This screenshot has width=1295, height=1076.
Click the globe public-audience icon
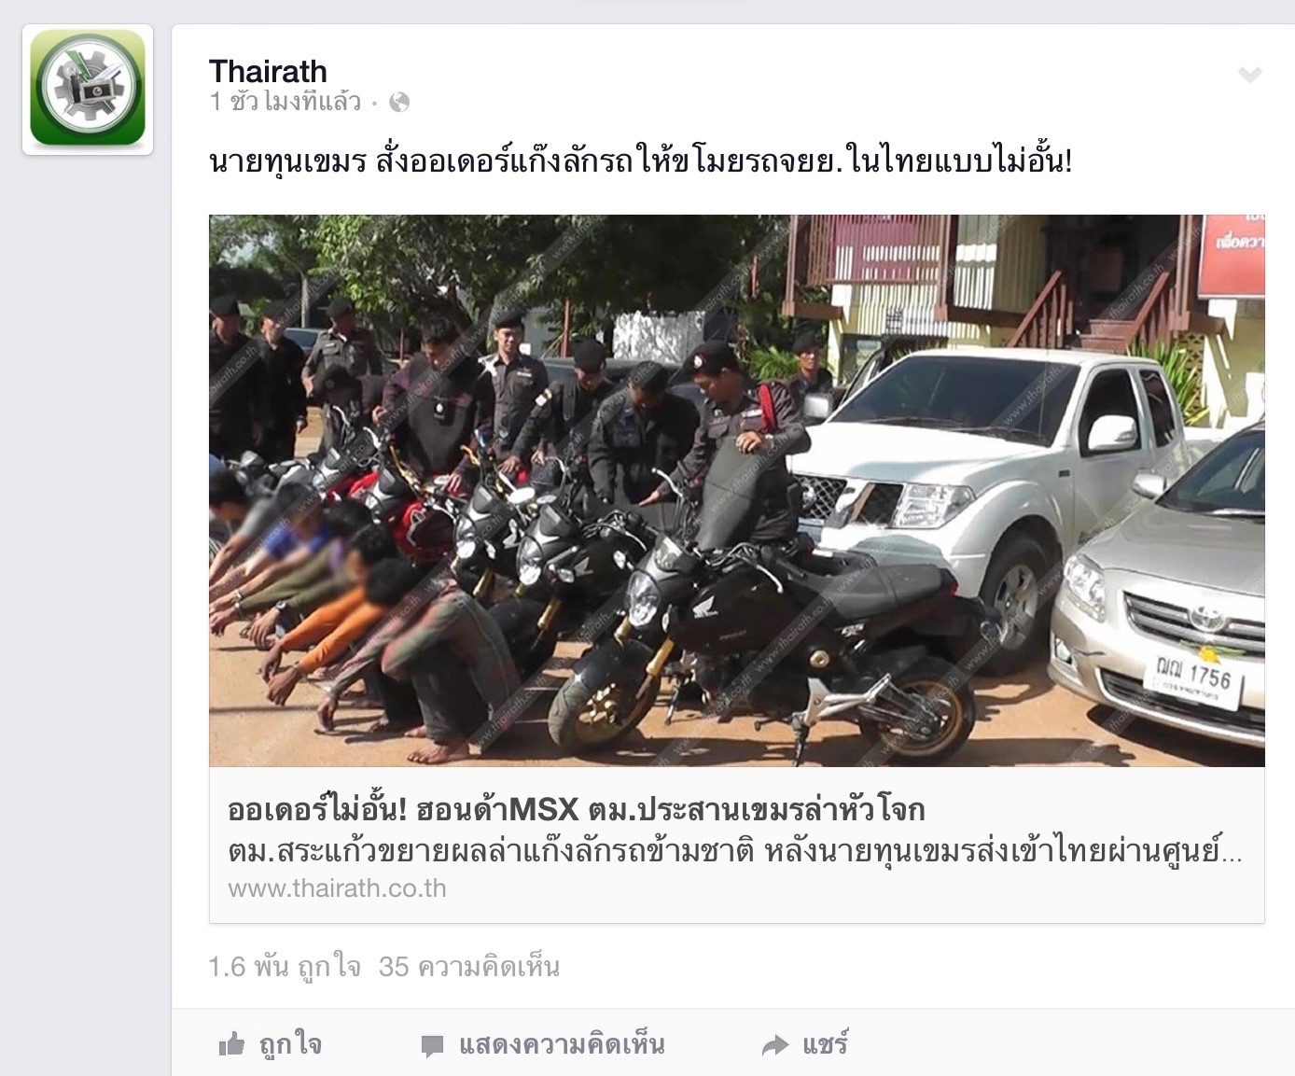pos(399,103)
